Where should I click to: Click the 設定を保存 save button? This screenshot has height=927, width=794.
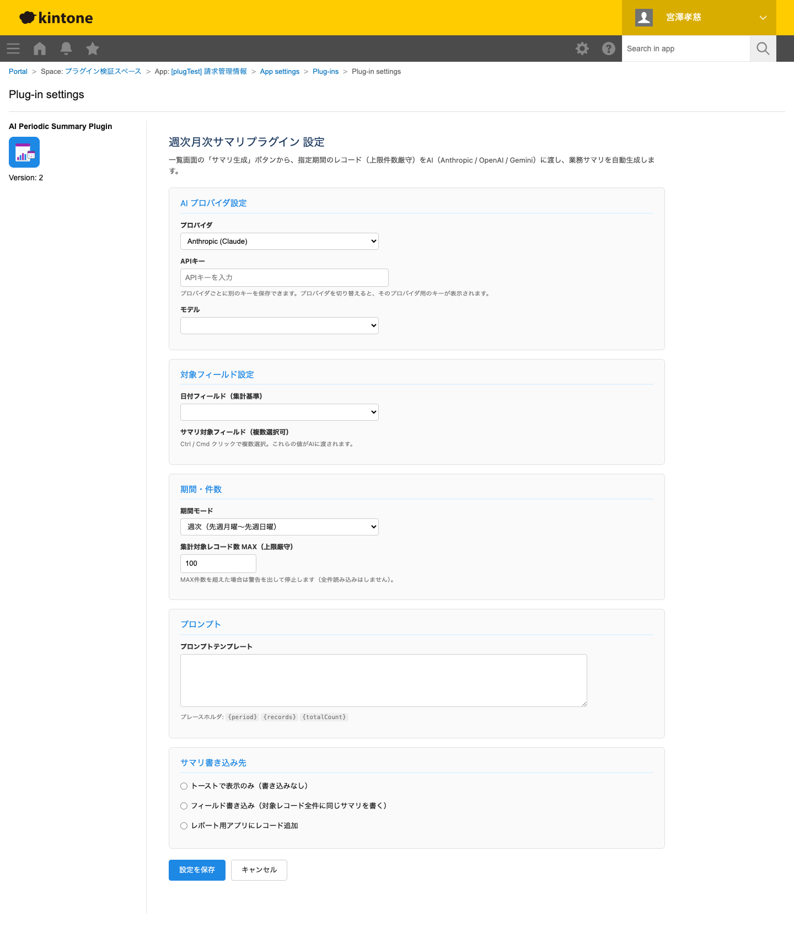pyautogui.click(x=197, y=870)
